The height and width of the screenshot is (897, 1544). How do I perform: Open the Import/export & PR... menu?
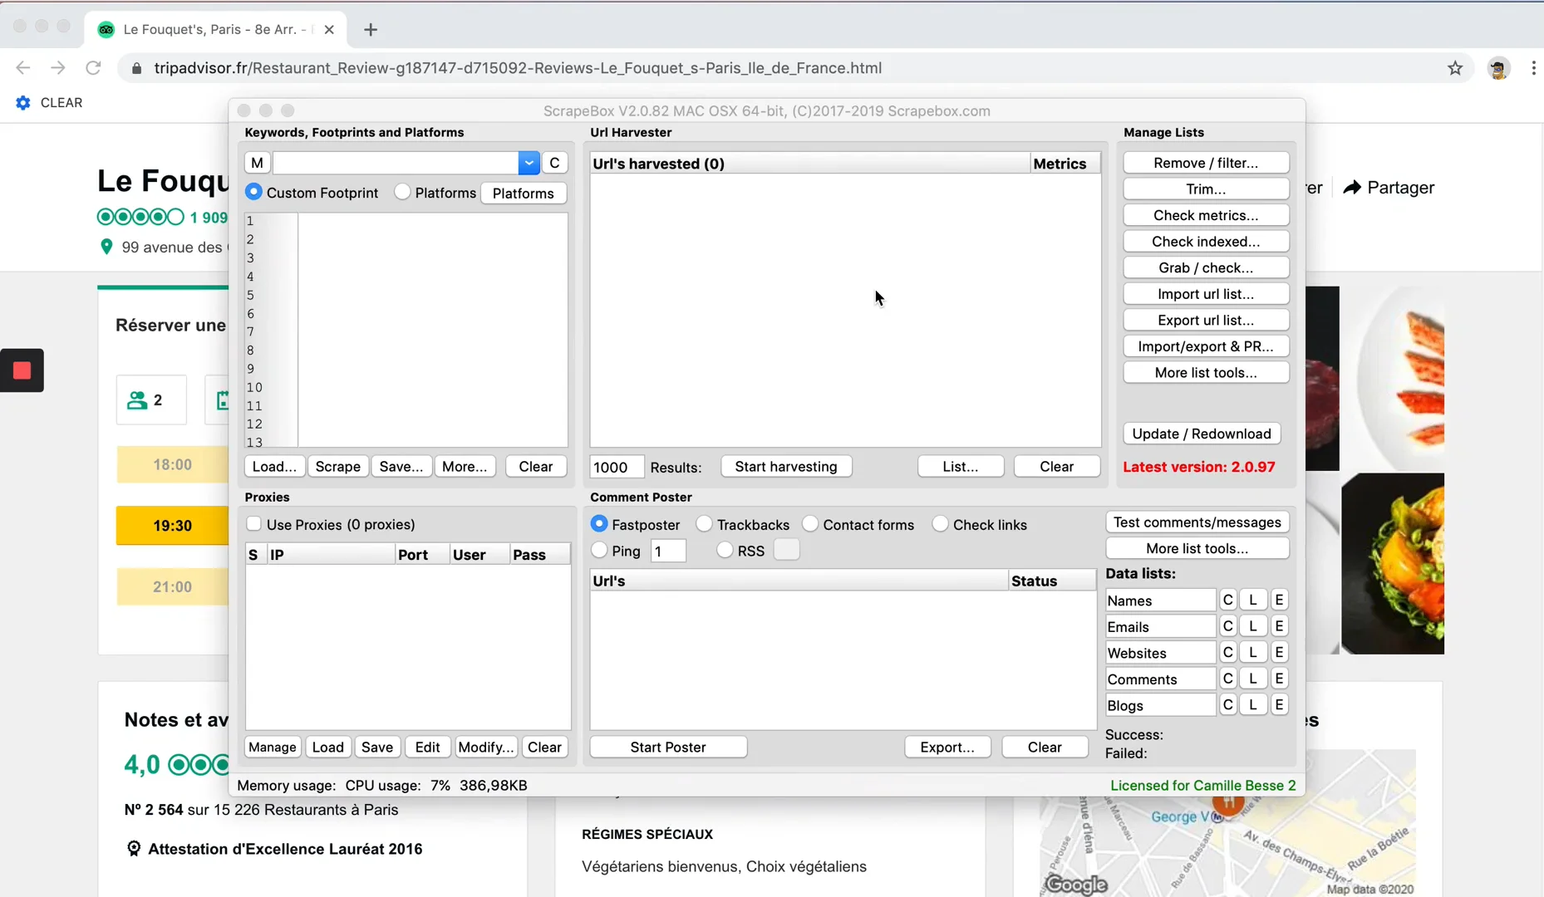pyautogui.click(x=1206, y=346)
